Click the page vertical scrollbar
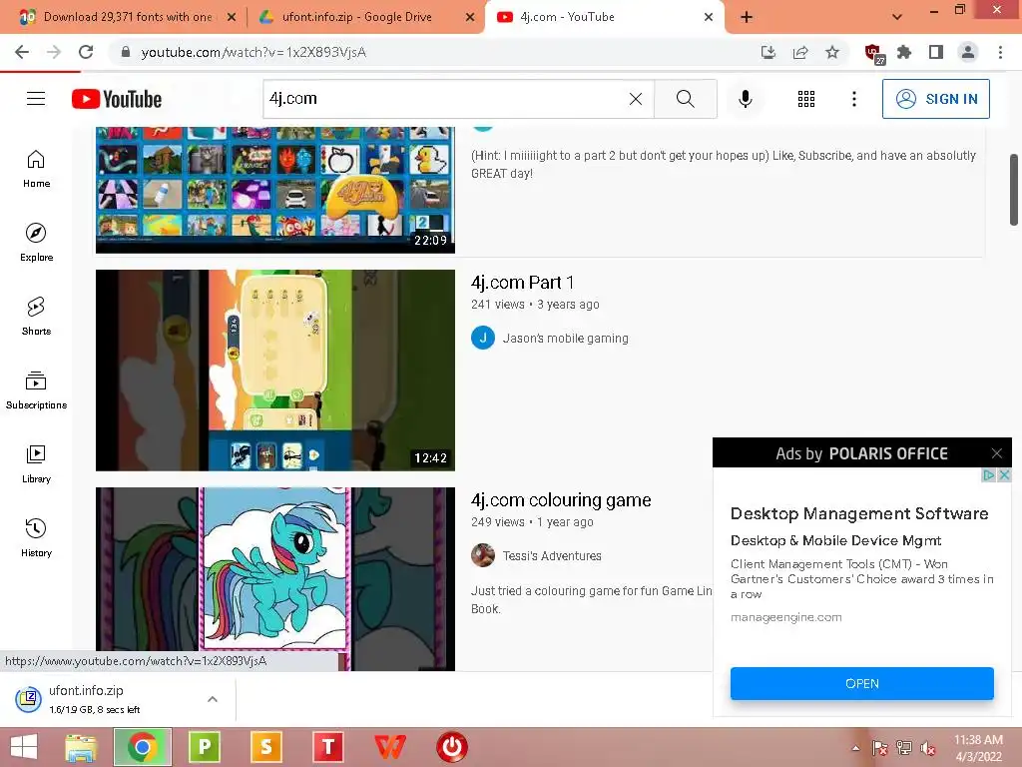Screen dimensions: 1022x767 click(1014, 190)
